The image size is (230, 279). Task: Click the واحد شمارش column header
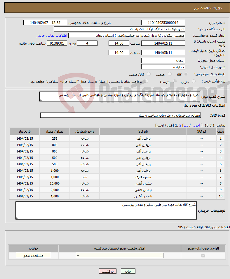point(84,131)
